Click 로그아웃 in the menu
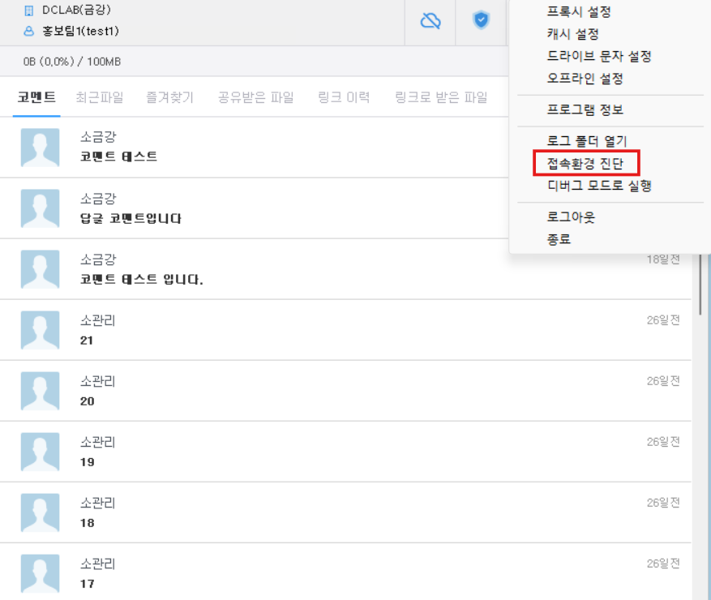The width and height of the screenshot is (711, 600). click(x=572, y=217)
